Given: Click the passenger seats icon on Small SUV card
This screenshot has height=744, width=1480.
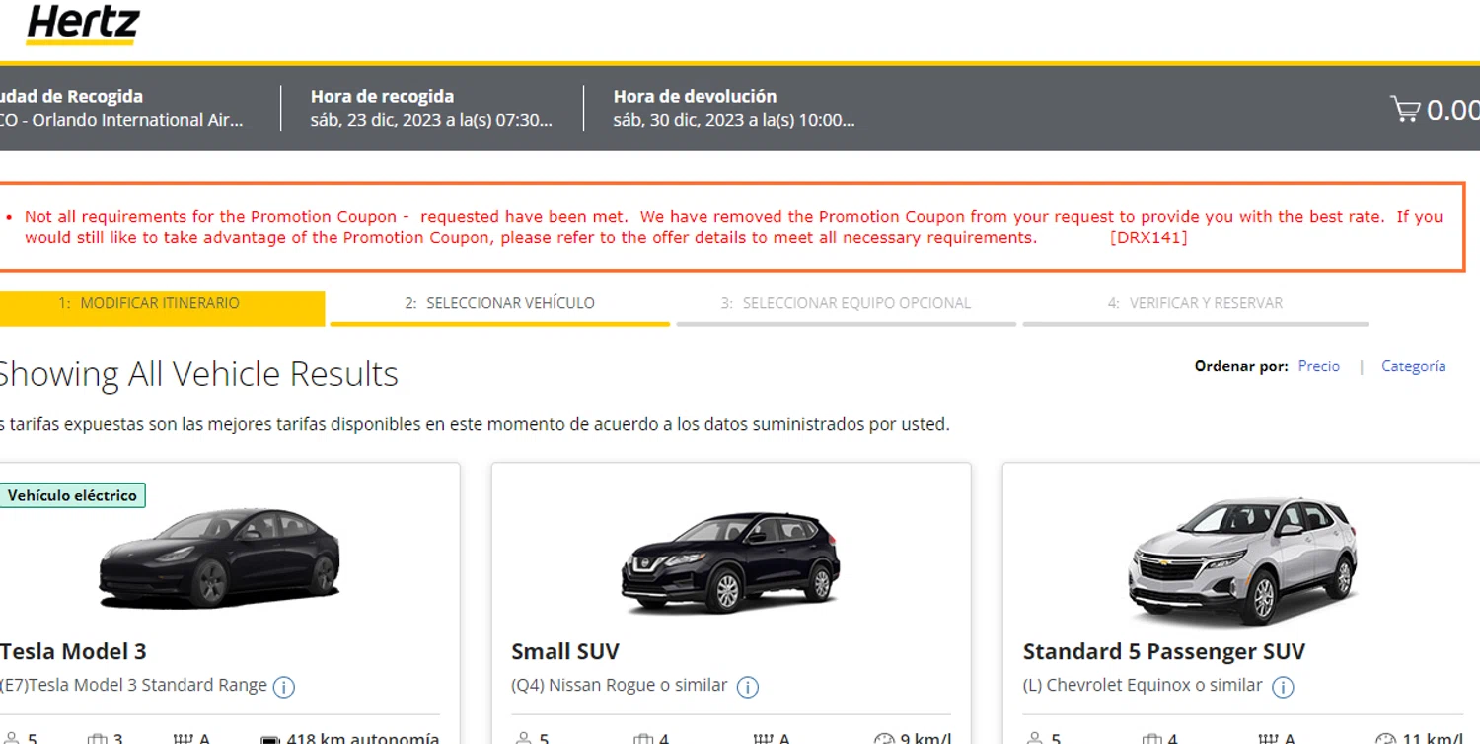Looking at the screenshot, I should coord(523,739).
